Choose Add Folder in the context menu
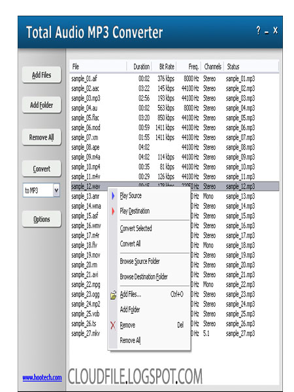 click(x=149, y=310)
